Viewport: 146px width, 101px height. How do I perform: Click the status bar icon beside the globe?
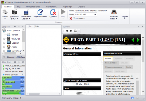[x=138, y=98]
